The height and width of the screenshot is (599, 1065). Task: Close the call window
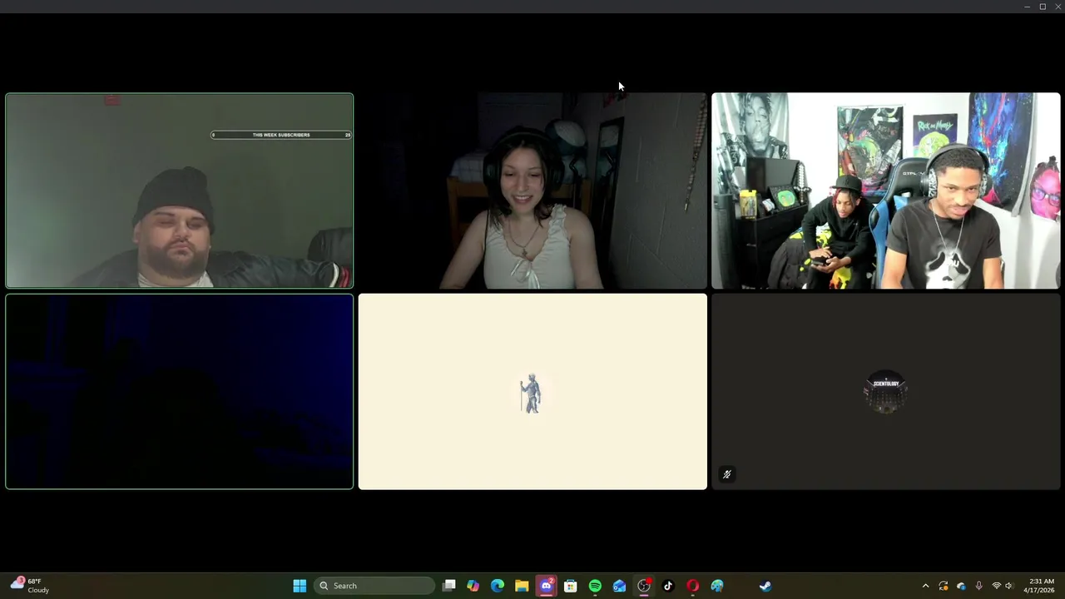click(1058, 7)
